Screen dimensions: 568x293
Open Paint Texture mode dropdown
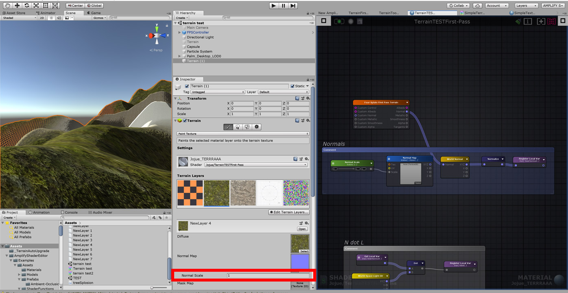click(243, 133)
